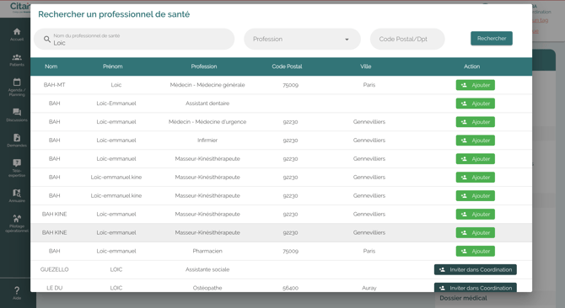
Task: Open Agenda / Planning calendar icon
Action: (x=17, y=82)
